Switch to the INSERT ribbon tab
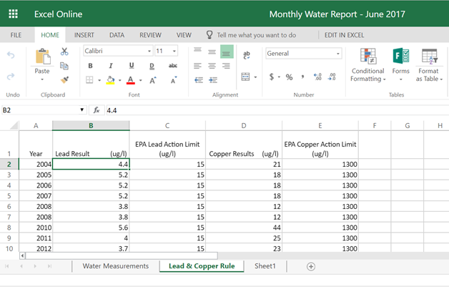 84,34
